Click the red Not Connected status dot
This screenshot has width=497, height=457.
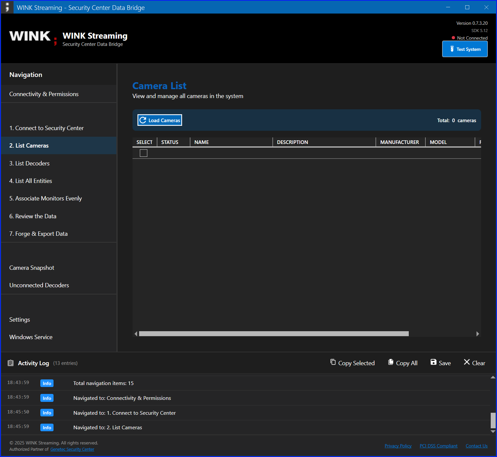point(453,38)
